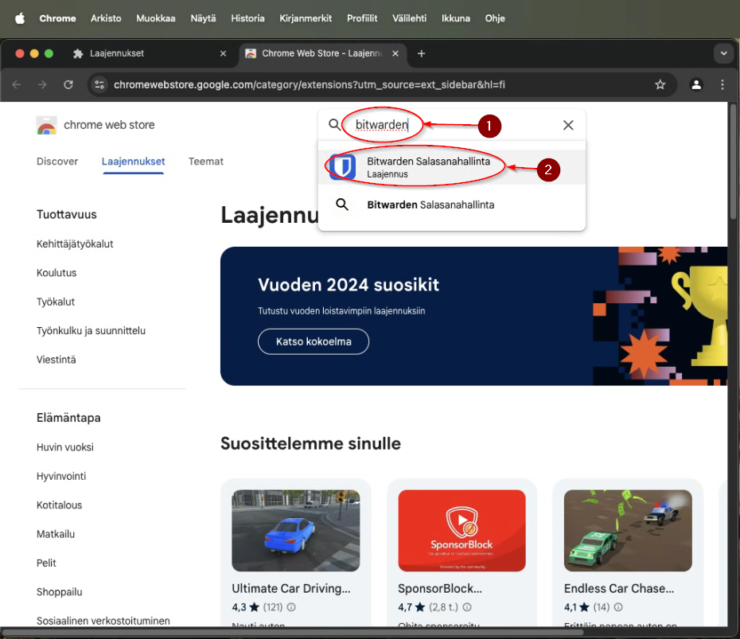740x639 pixels.
Task: Open the Kirjanmerkit menu
Action: [306, 18]
